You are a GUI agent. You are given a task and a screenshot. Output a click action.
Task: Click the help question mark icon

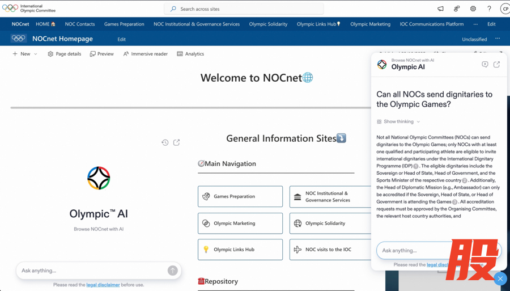[x=489, y=9]
